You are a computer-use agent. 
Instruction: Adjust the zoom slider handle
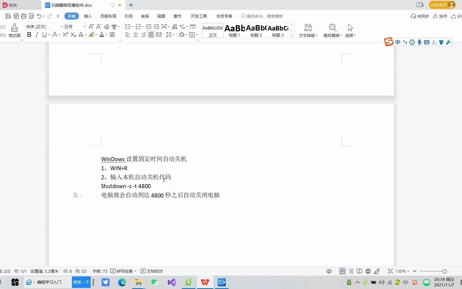444,271
